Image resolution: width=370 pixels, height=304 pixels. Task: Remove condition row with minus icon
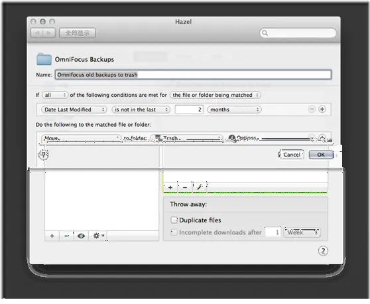(x=312, y=109)
